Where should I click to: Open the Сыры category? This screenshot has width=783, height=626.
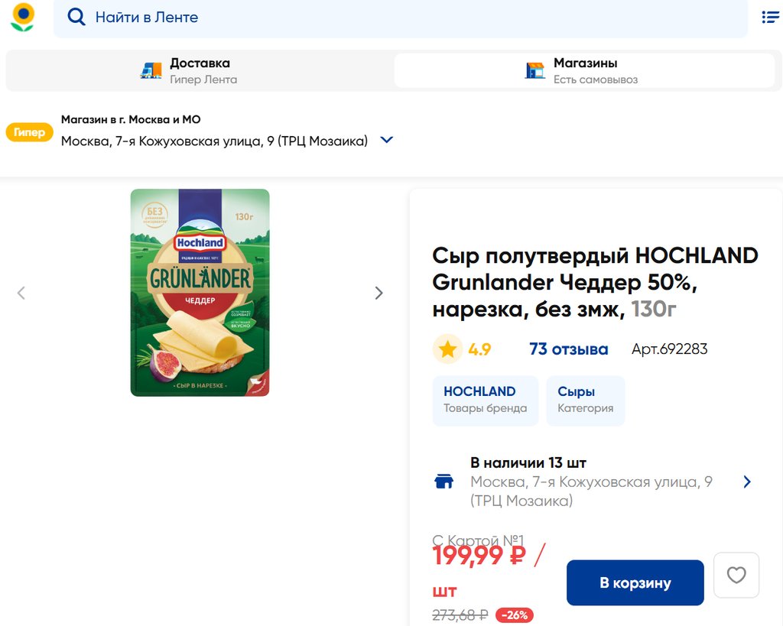pyautogui.click(x=585, y=400)
